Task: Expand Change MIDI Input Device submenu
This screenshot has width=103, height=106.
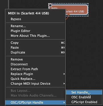Action: click(36, 84)
